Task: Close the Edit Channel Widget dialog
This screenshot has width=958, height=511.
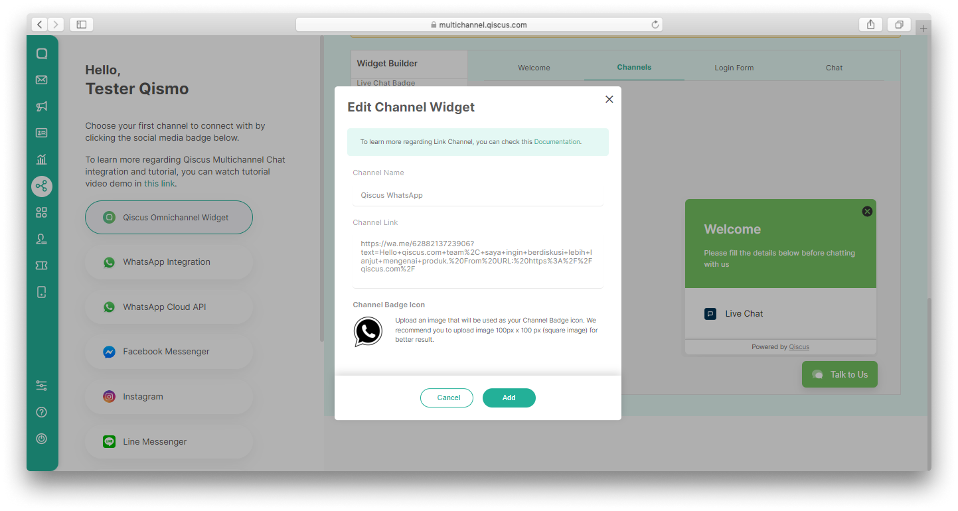Action: click(x=609, y=100)
